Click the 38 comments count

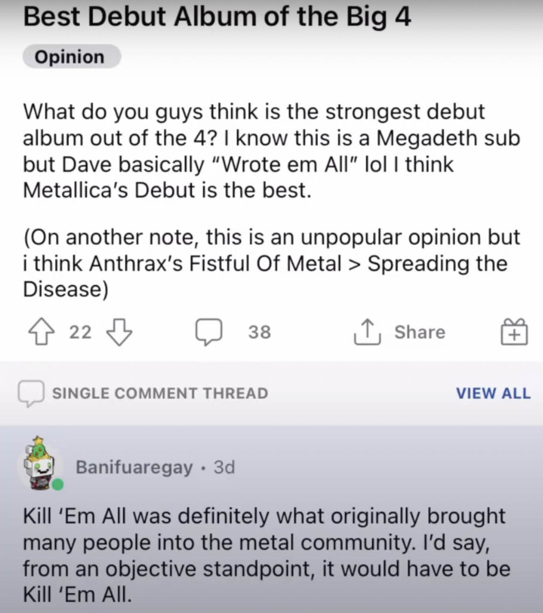pyautogui.click(x=259, y=332)
